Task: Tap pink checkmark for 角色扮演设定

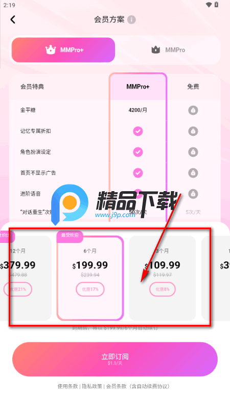Action: [x=138, y=152]
